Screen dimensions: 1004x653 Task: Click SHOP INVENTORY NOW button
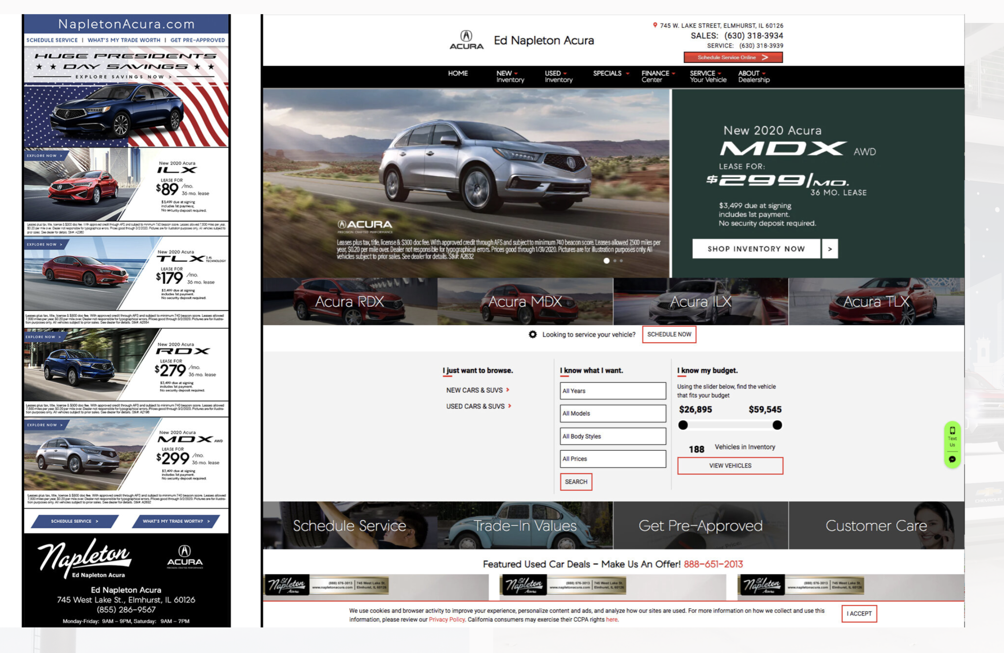pyautogui.click(x=756, y=249)
